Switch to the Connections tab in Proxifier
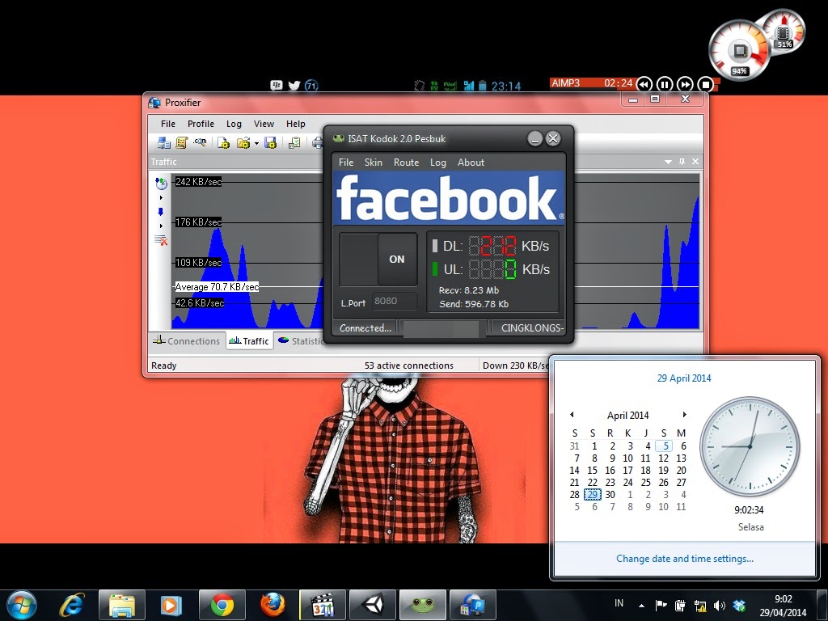 pyautogui.click(x=187, y=341)
